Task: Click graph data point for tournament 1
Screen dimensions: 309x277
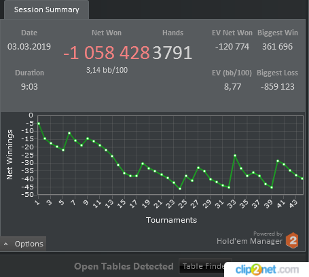Action: pos(39,124)
